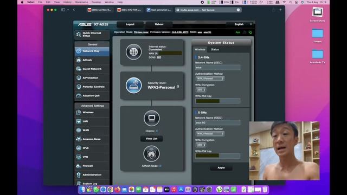Click the Apply button
Screen dimensions: 347x195
[x=221, y=167]
